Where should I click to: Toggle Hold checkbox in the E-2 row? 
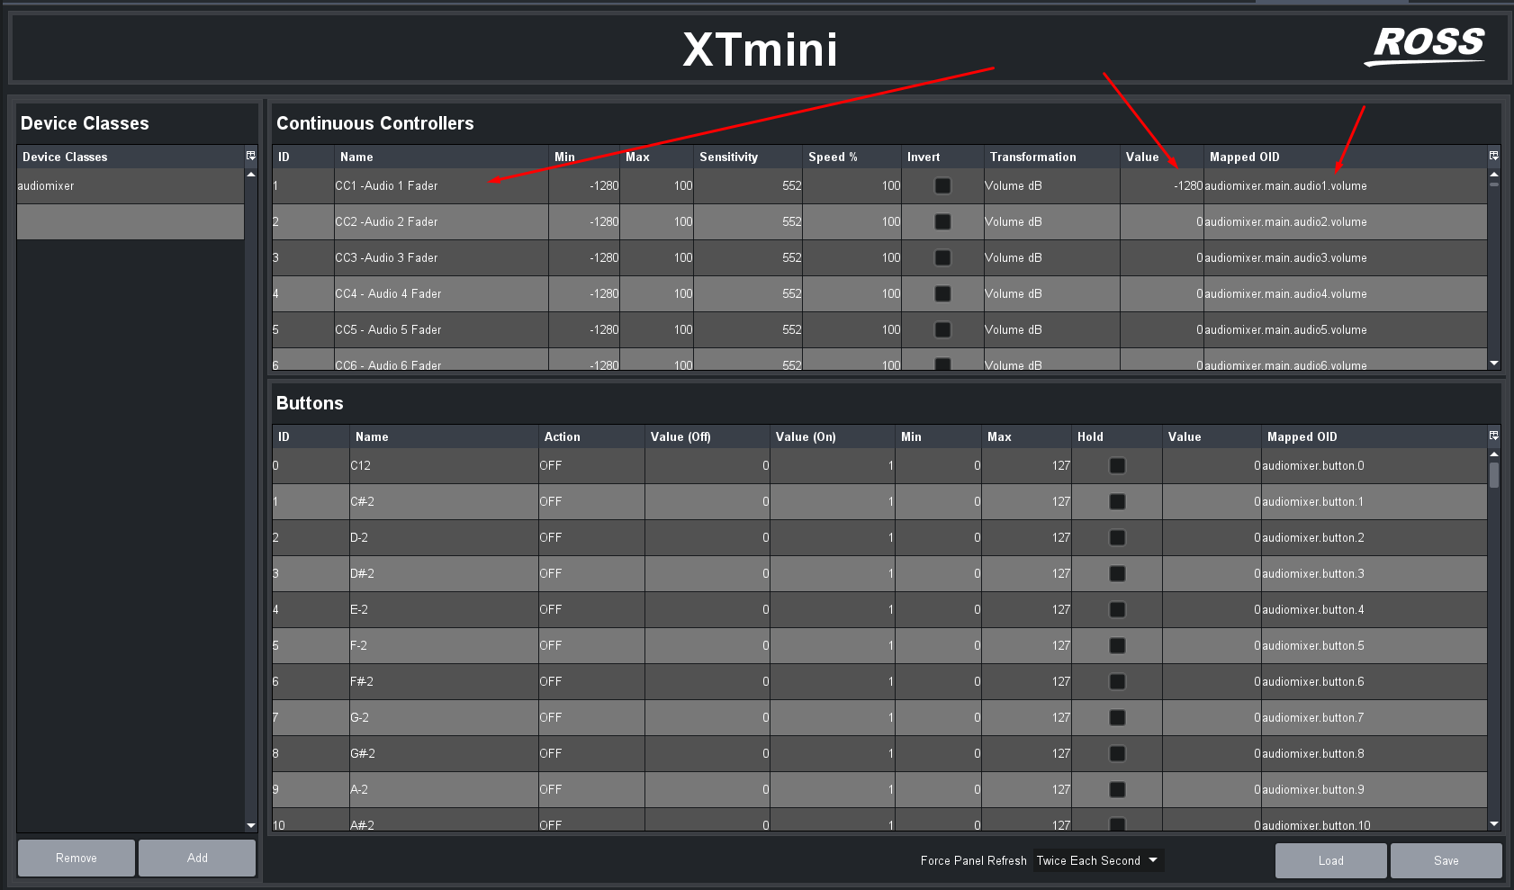point(1117,609)
